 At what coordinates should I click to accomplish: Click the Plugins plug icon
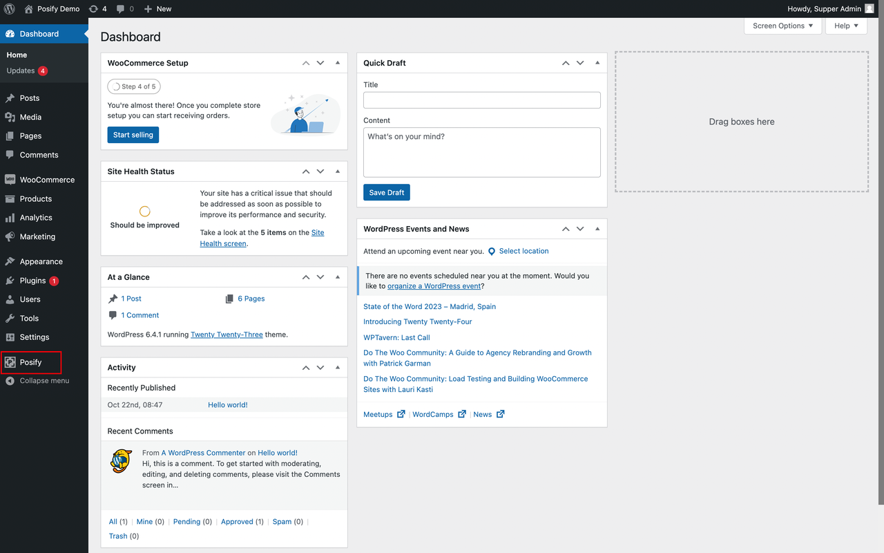click(10, 281)
